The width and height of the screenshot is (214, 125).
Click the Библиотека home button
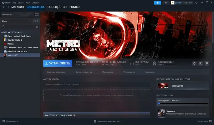pyautogui.click(x=17, y=14)
